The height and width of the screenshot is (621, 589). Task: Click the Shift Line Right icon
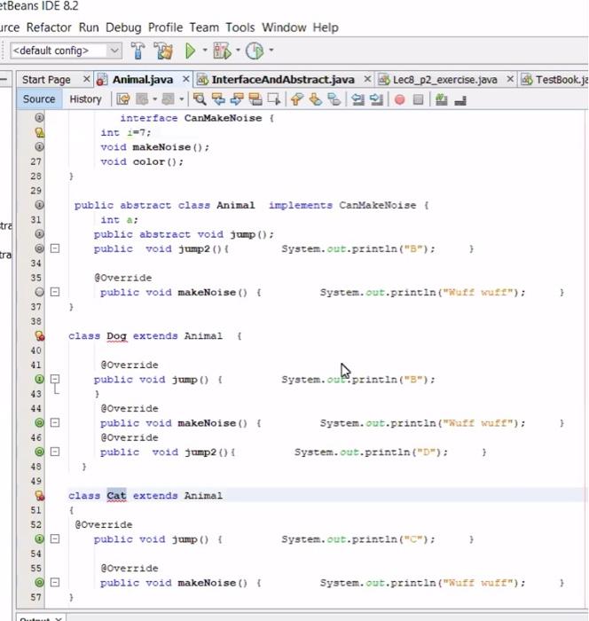point(376,99)
